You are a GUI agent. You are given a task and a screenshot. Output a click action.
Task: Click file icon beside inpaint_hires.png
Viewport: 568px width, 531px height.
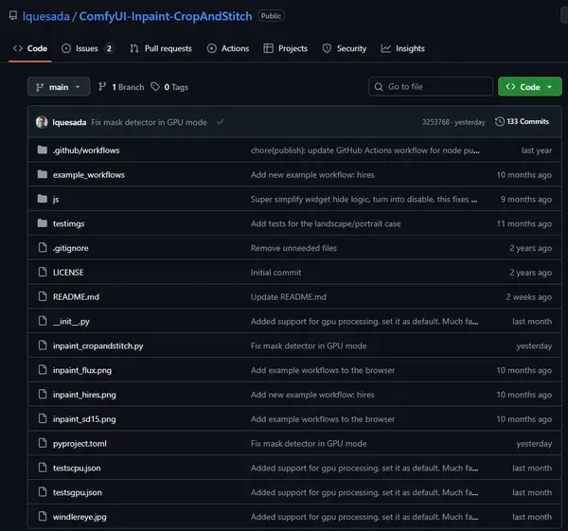point(43,394)
